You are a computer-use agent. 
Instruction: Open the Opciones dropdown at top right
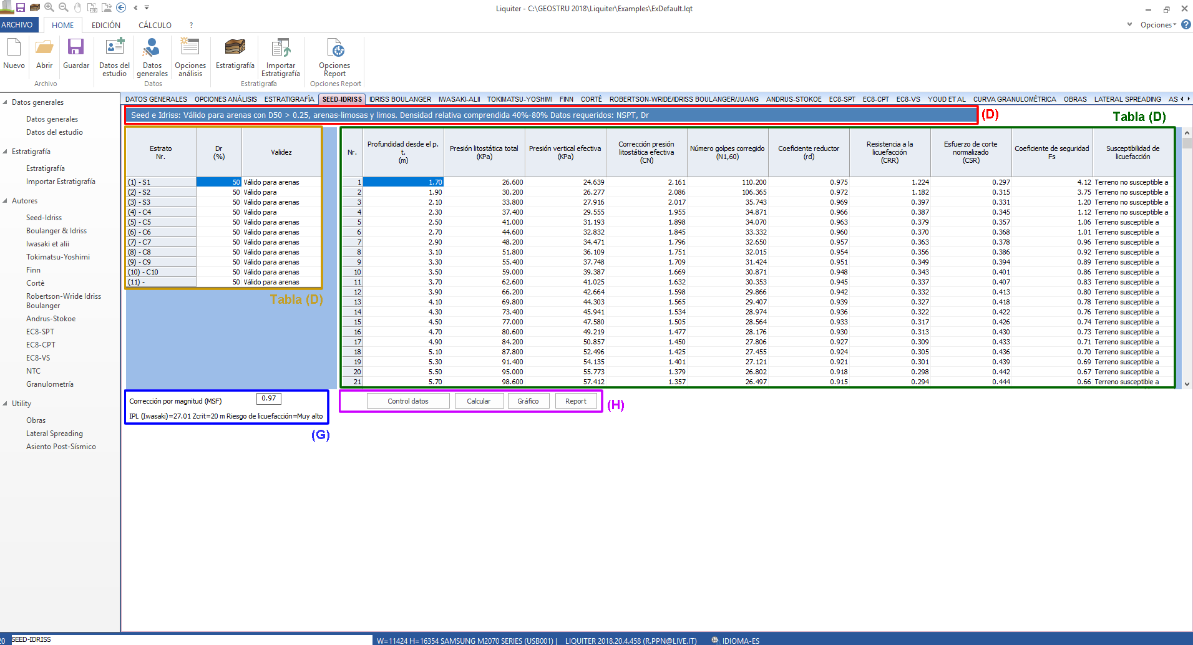[x=1158, y=25]
